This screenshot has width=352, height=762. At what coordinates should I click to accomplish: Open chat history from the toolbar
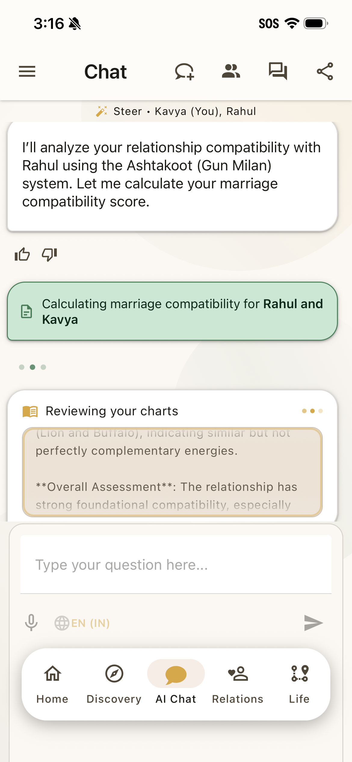tap(277, 72)
